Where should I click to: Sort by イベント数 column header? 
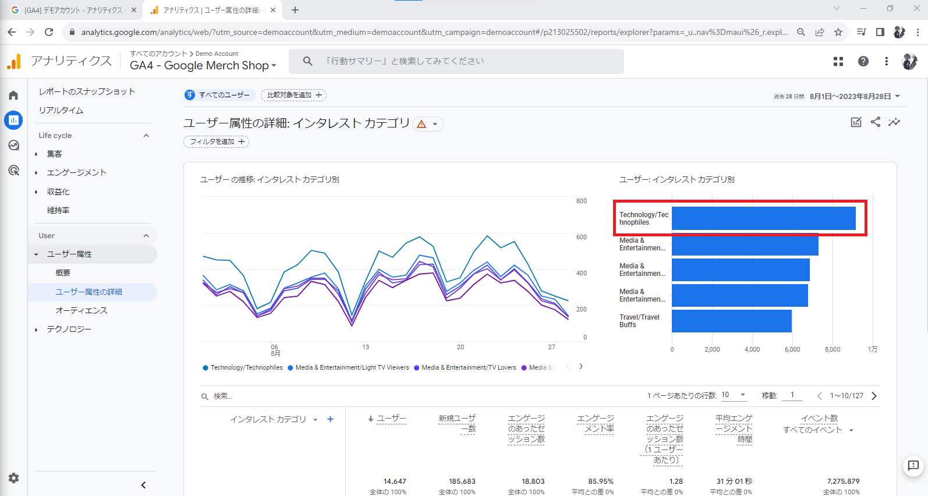pyautogui.click(x=819, y=418)
